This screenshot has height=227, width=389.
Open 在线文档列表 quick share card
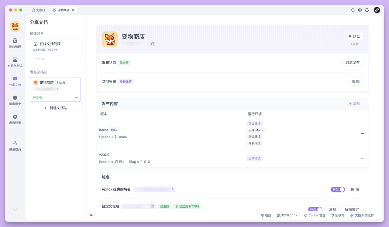(55, 51)
